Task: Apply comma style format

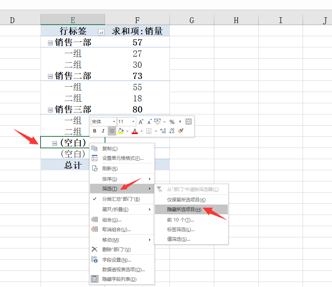Action: 180,122
